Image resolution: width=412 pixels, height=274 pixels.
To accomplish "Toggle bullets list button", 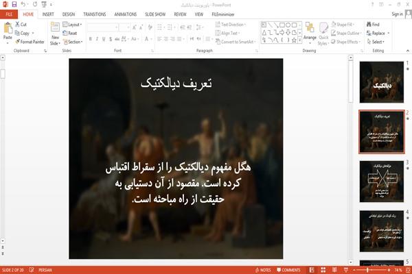I will [160, 27].
